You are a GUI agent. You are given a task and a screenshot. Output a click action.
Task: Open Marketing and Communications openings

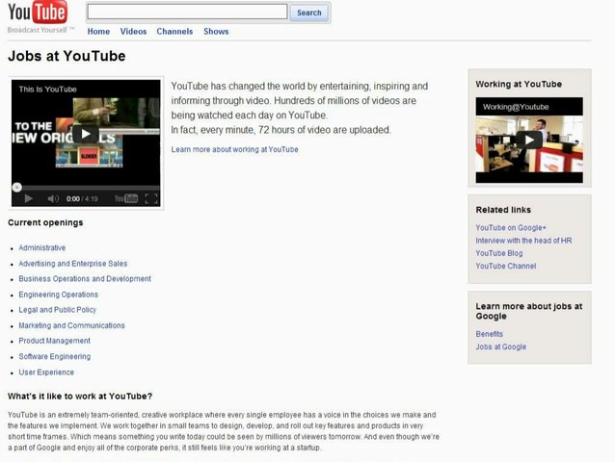click(x=71, y=325)
